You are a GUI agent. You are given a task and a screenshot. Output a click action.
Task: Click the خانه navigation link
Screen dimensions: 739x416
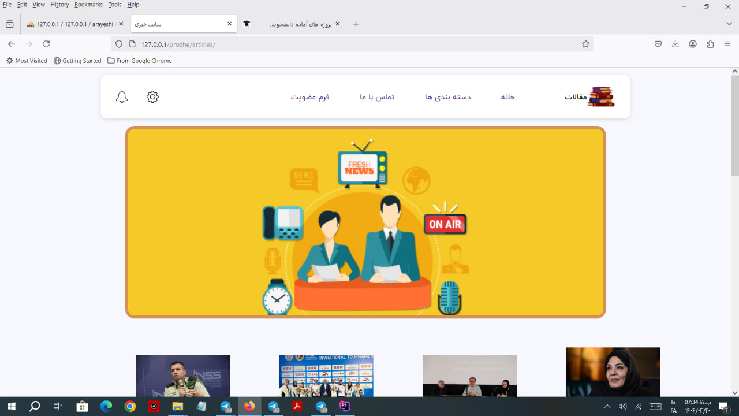click(507, 97)
